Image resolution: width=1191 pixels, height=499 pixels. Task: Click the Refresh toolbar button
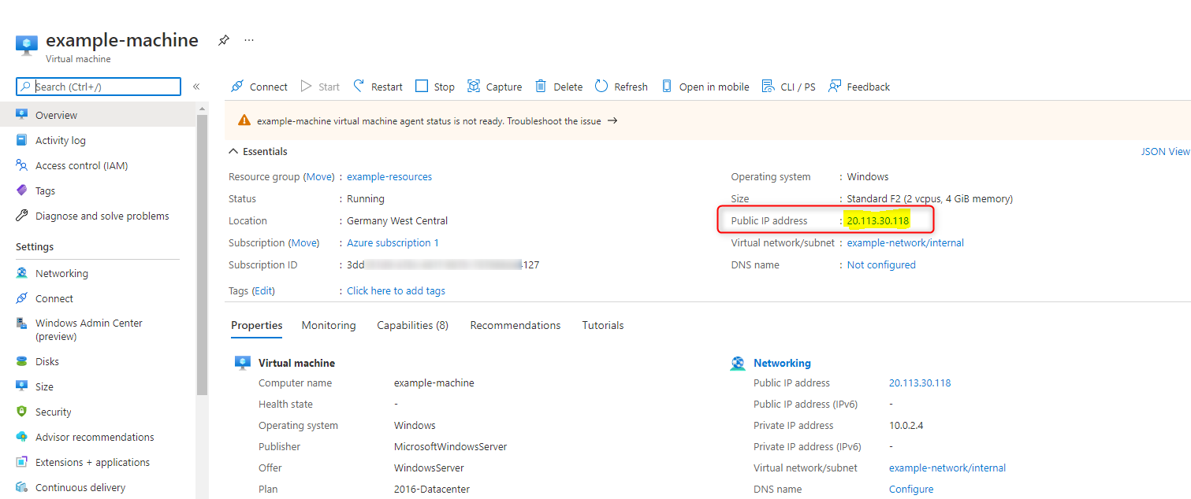[621, 87]
